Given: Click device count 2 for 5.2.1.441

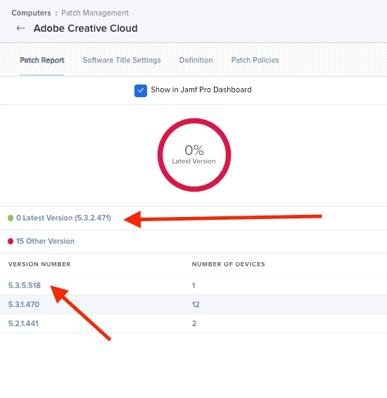Looking at the screenshot, I should [x=194, y=323].
